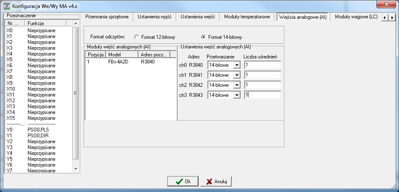Click ch1 Liczba uśrednień input field

click(263, 75)
